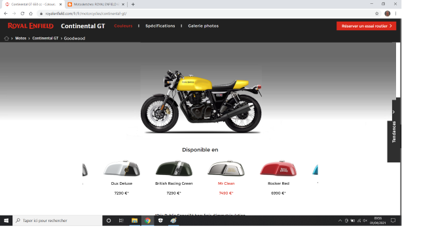Open the Spécifications section
Image resolution: width=436 pixels, height=245 pixels.
click(160, 26)
